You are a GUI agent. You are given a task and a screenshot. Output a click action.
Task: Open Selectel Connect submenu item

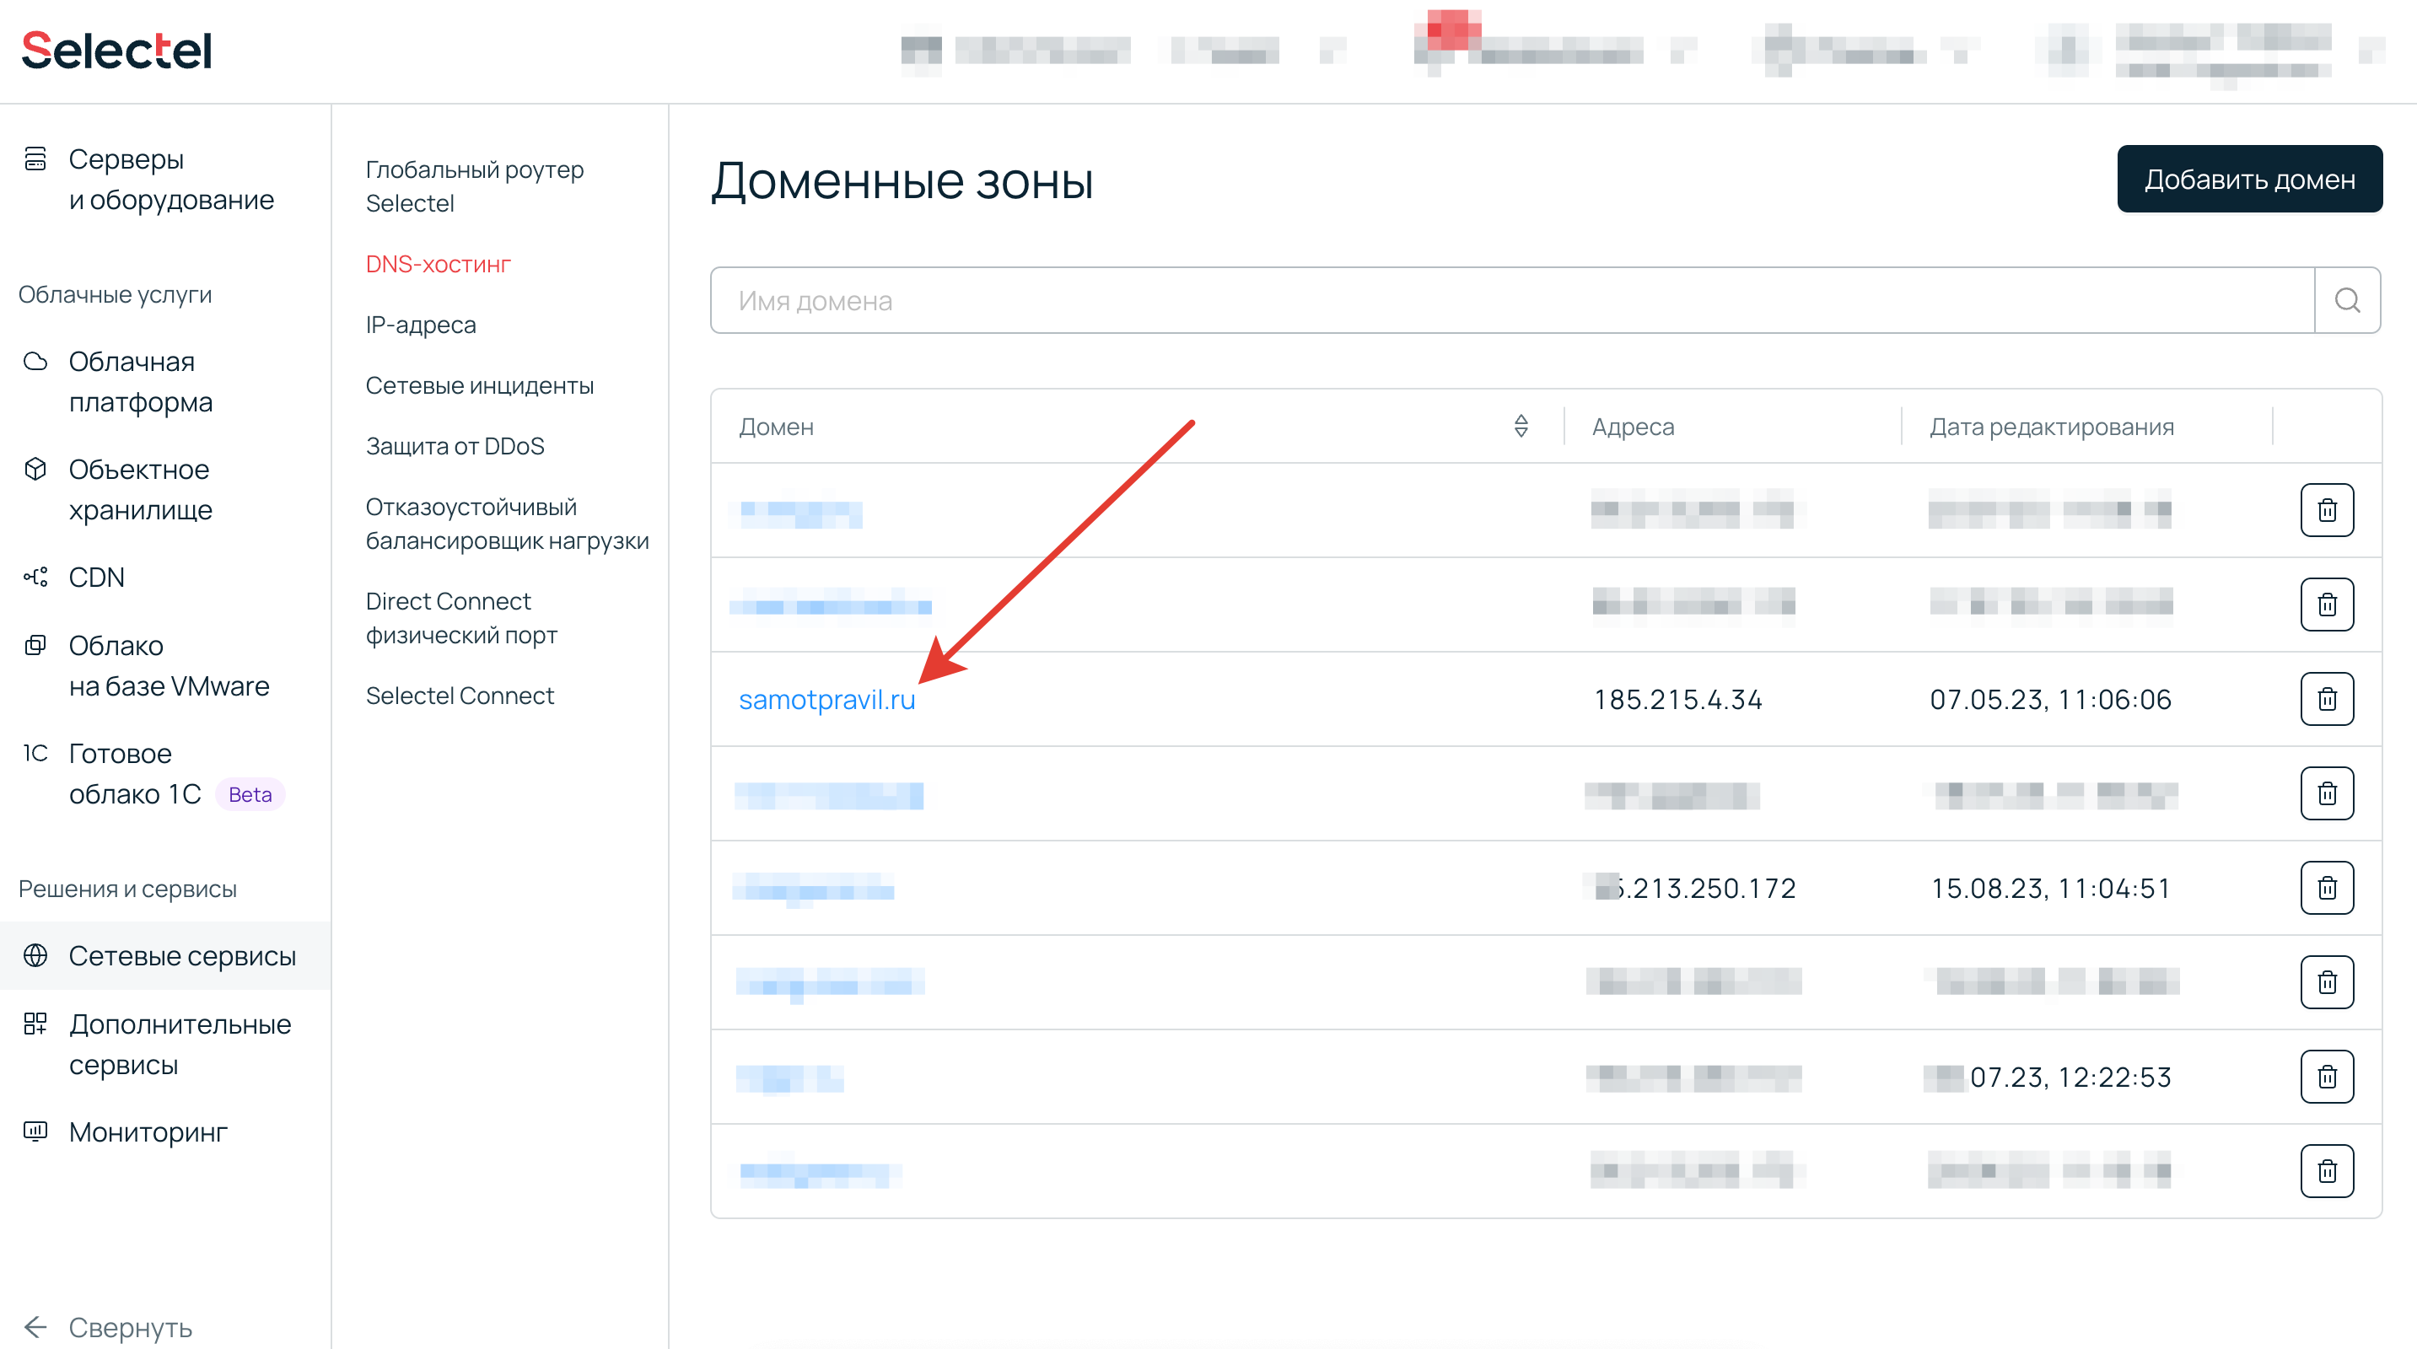[x=460, y=696]
